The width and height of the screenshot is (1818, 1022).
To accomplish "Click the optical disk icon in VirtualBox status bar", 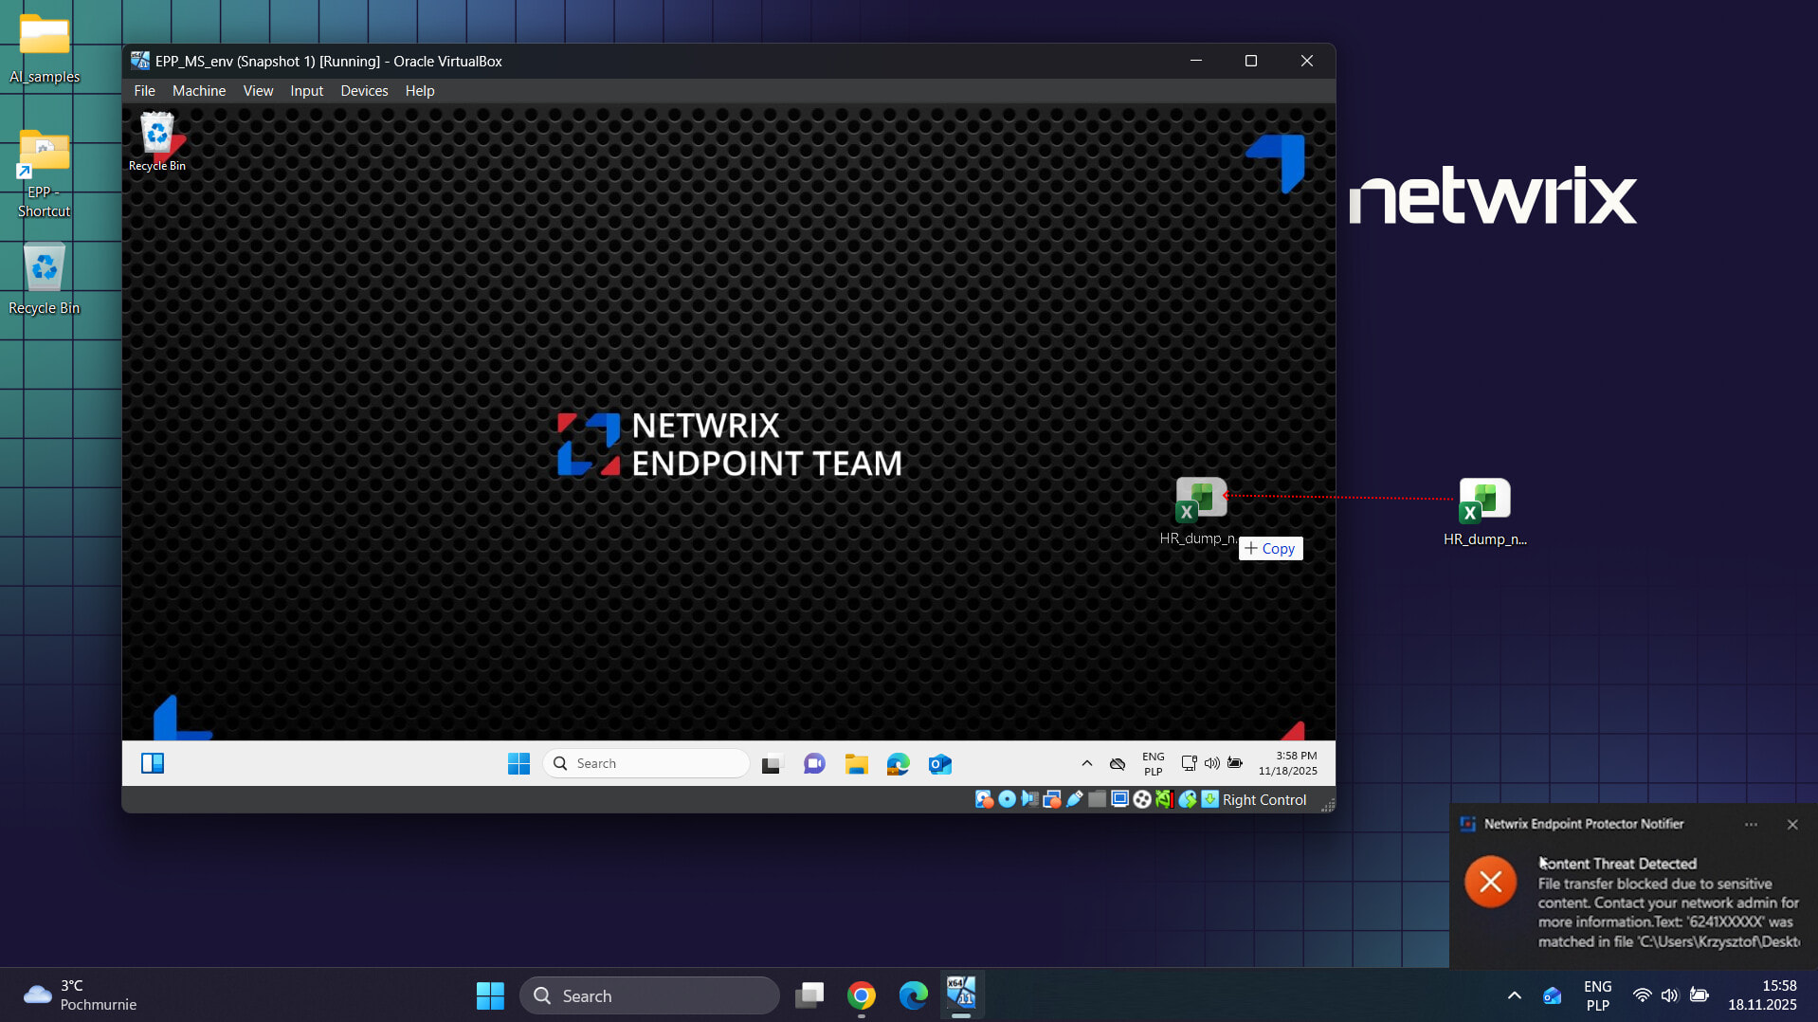I will [x=1007, y=799].
